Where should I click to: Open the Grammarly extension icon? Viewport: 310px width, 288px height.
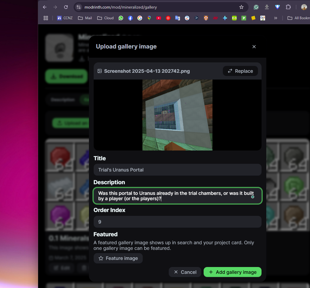pyautogui.click(x=256, y=7)
